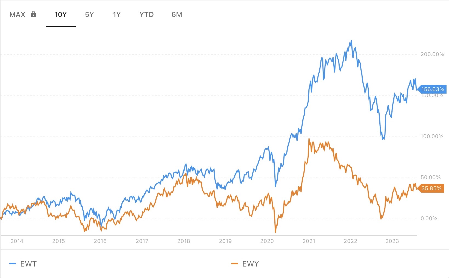This screenshot has width=449, height=278.
Task: Click the 2017 x-axis year label
Action: click(x=142, y=241)
